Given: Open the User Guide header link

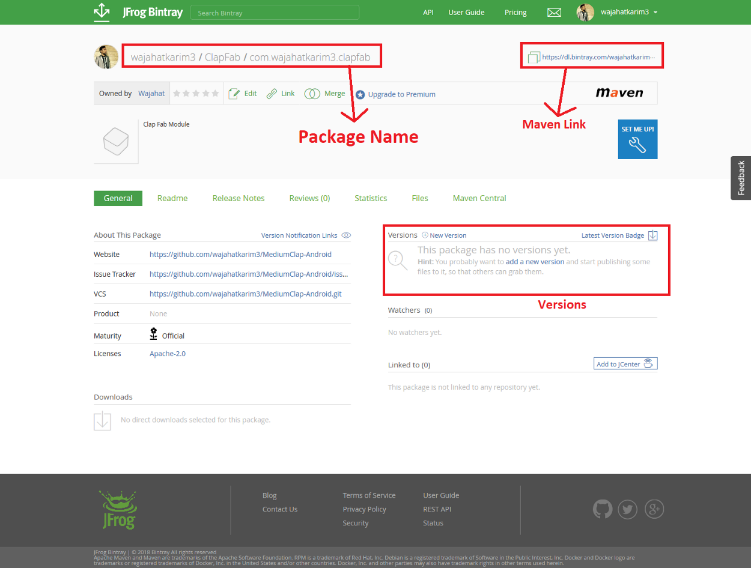Looking at the screenshot, I should tap(466, 13).
